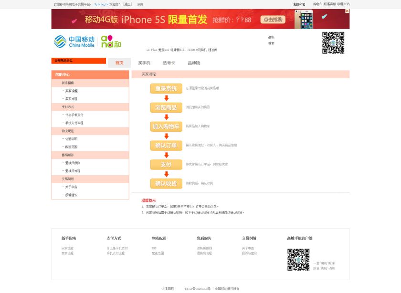Open the 买手机 tab
This screenshot has width=401, height=293.
click(144, 63)
